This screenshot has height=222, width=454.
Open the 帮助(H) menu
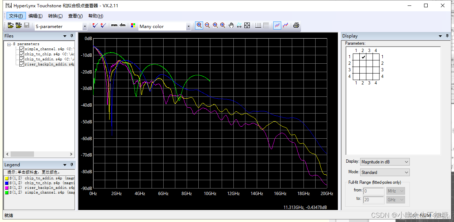coord(96,16)
